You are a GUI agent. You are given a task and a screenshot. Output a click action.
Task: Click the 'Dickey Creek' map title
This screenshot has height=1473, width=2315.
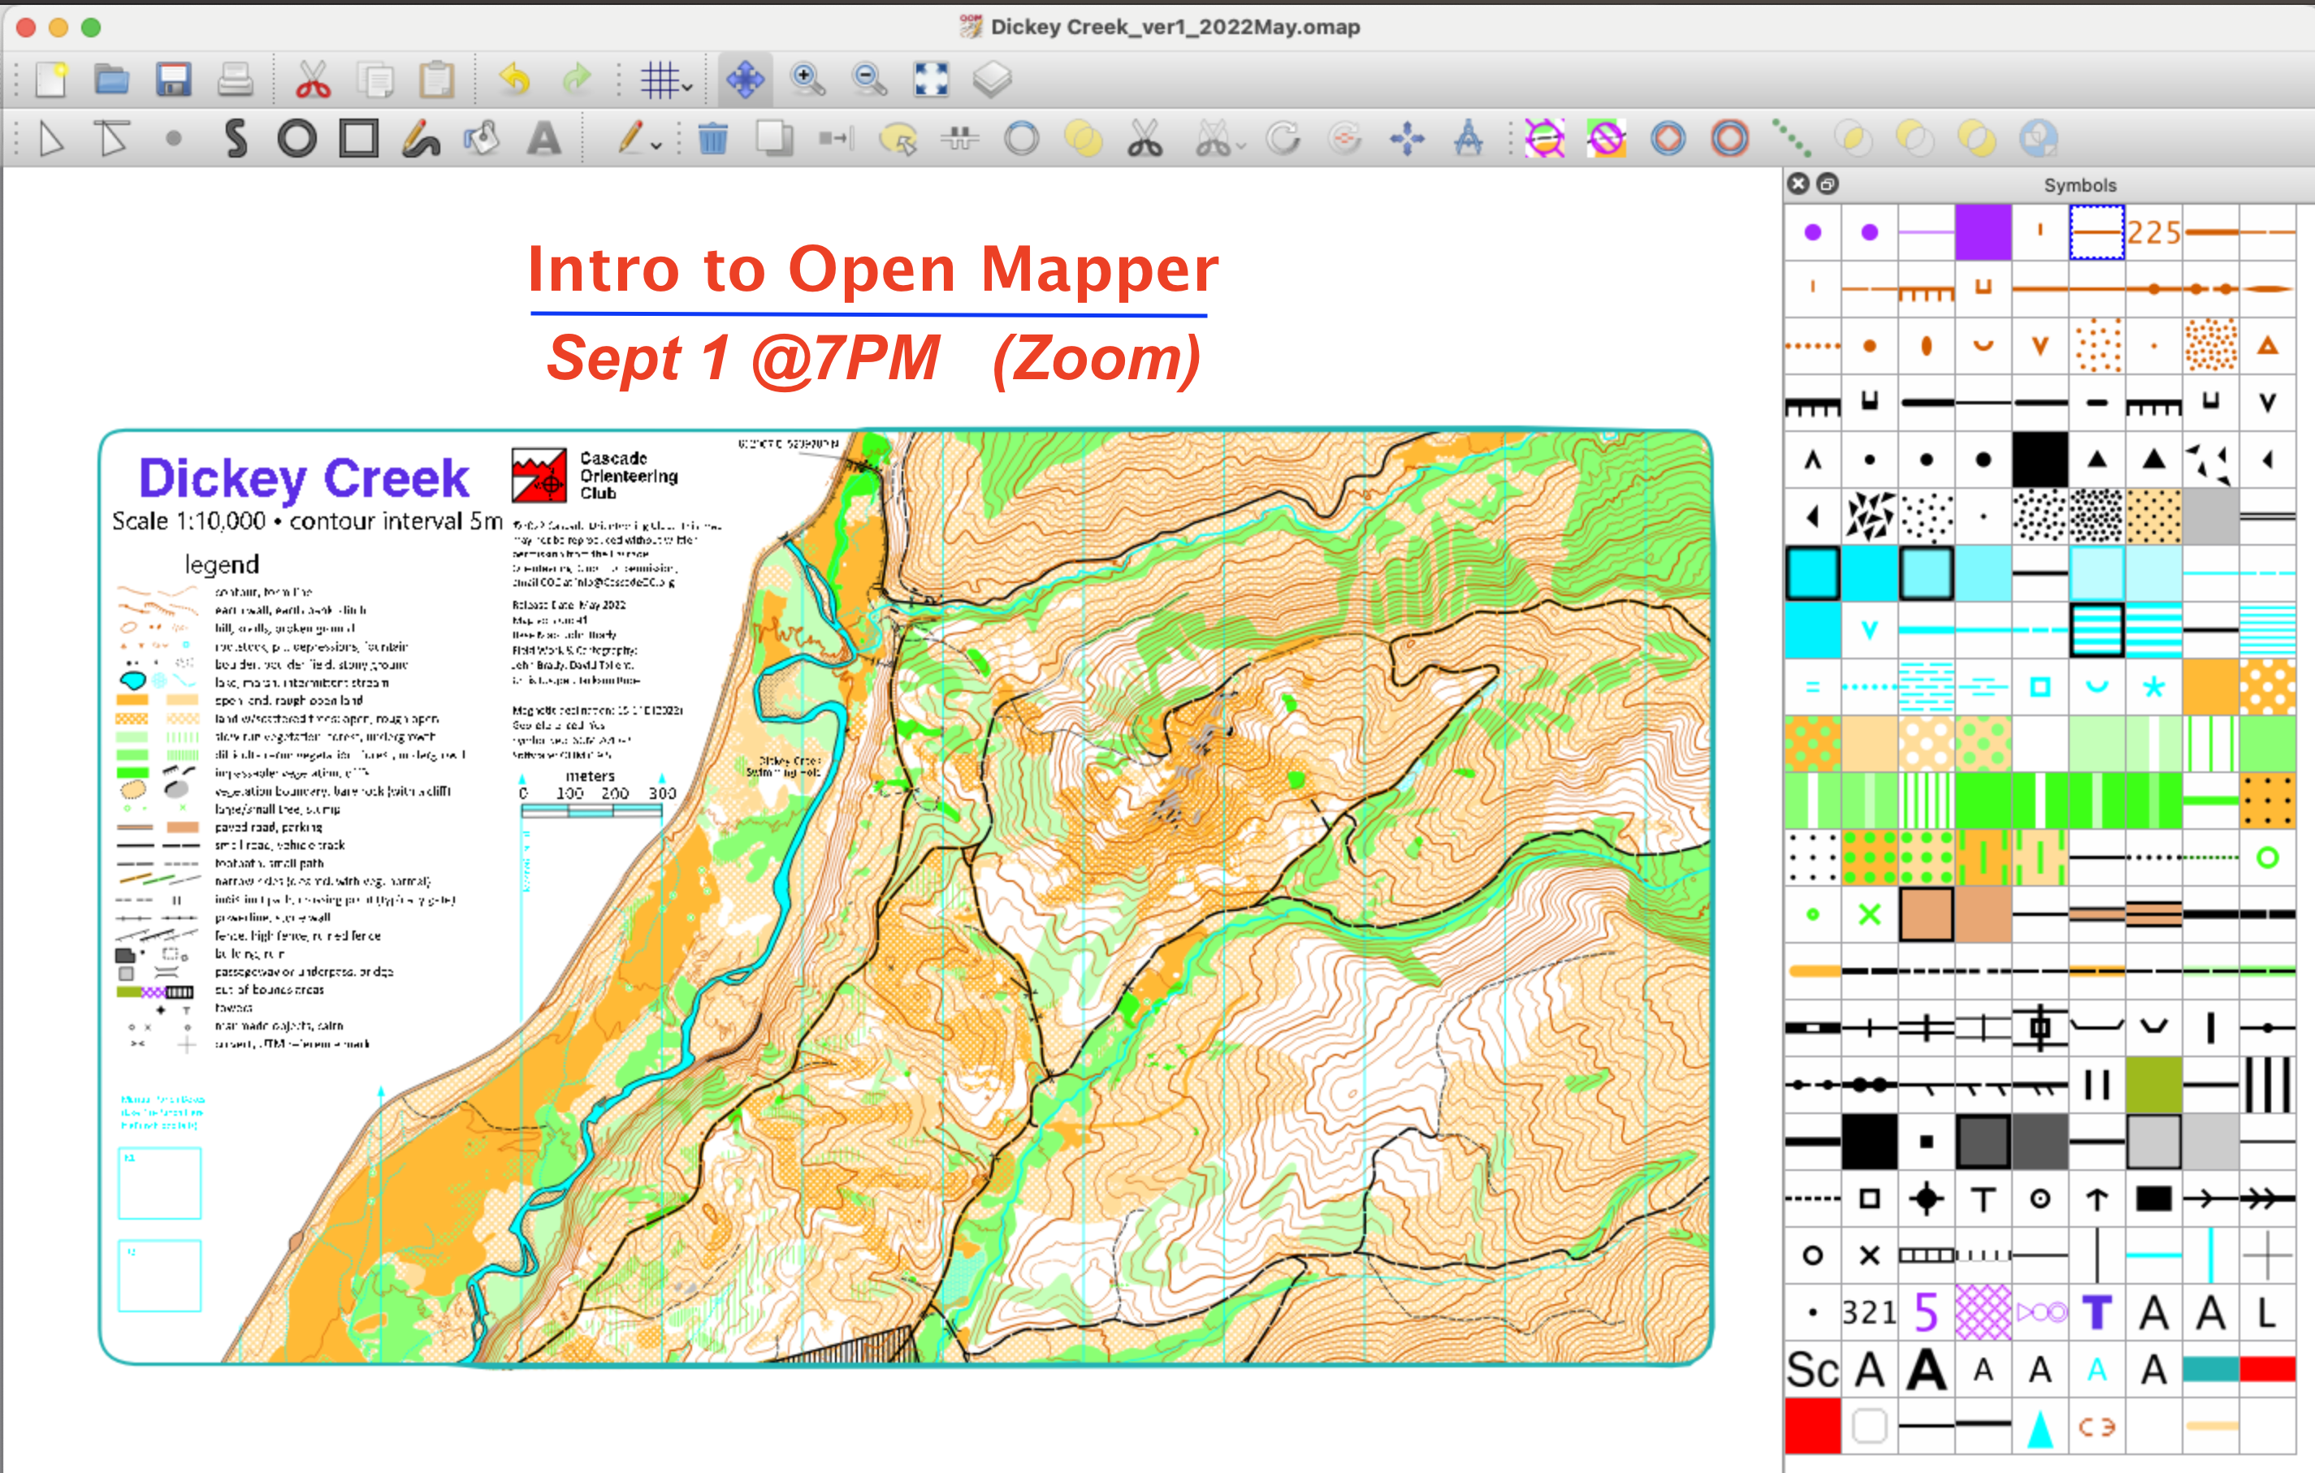pos(304,479)
